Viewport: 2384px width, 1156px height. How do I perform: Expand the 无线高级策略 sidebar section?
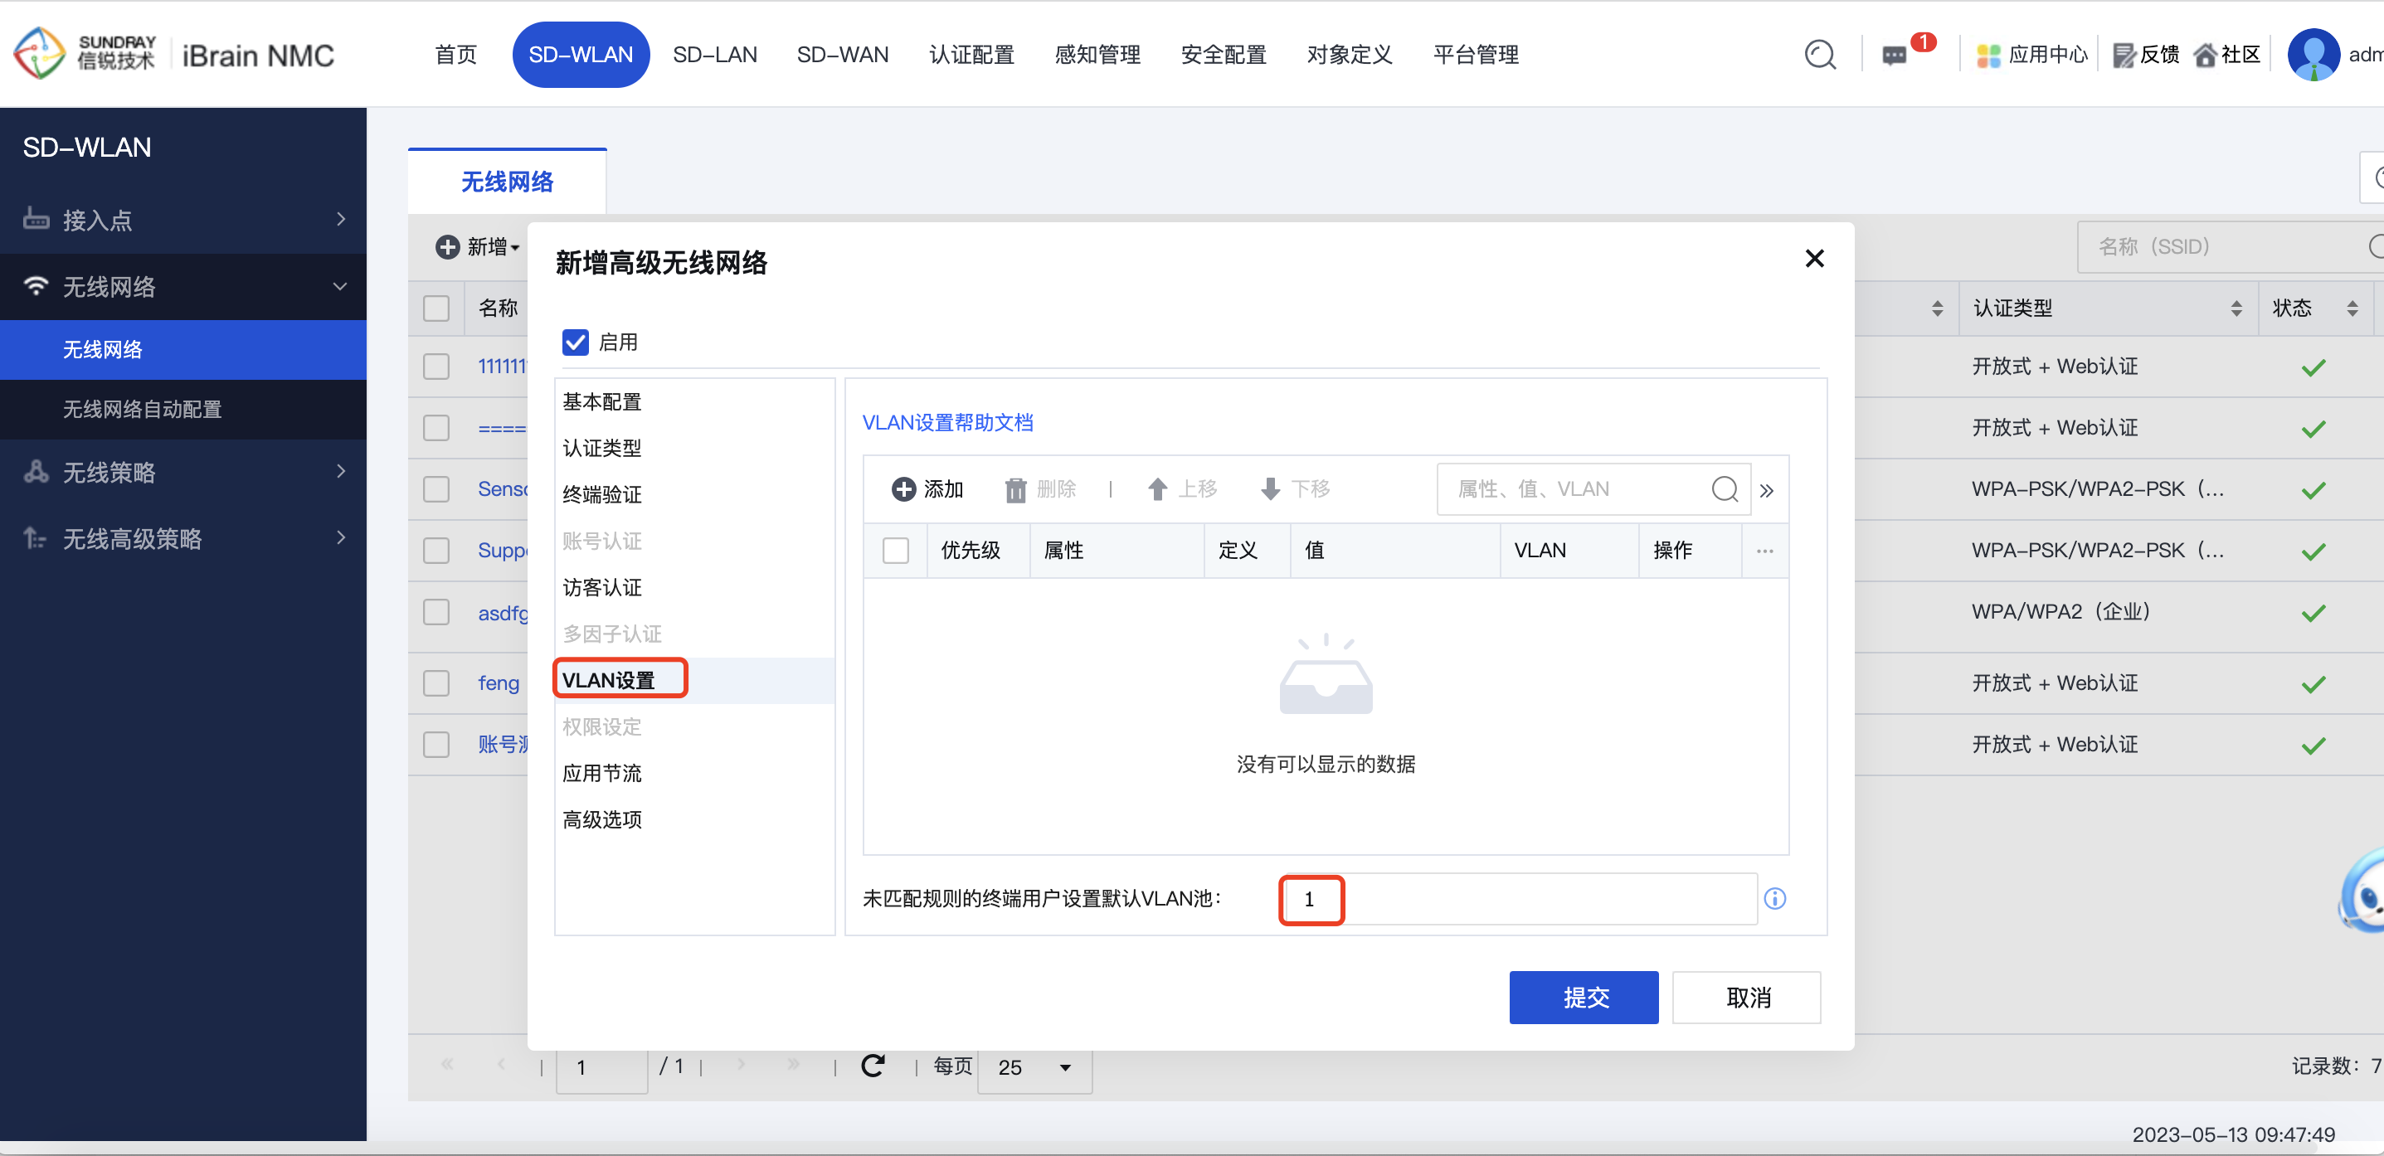(x=341, y=537)
